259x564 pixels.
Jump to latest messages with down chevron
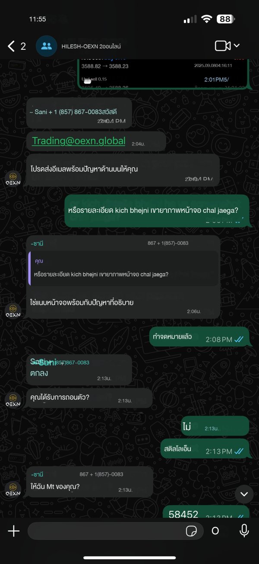(244, 494)
